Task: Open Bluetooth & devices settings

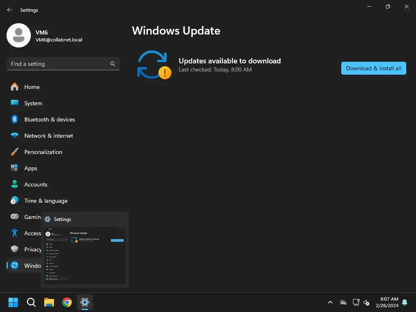Action: coord(63,119)
